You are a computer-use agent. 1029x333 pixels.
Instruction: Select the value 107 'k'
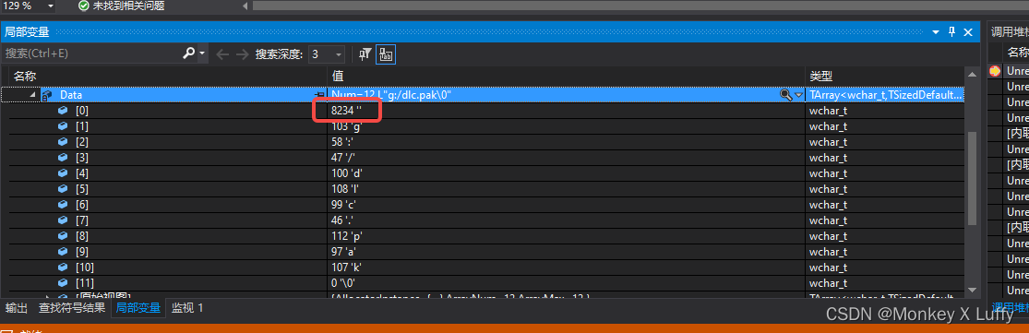click(x=347, y=268)
